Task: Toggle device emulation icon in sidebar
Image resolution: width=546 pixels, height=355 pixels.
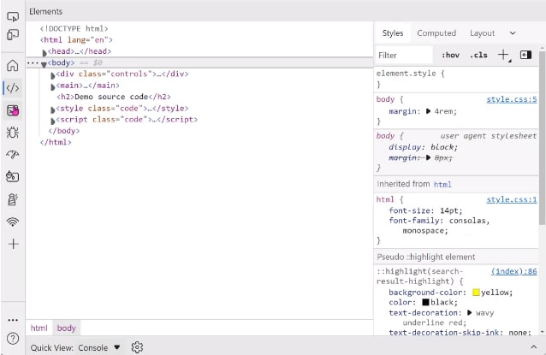Action: [13, 34]
